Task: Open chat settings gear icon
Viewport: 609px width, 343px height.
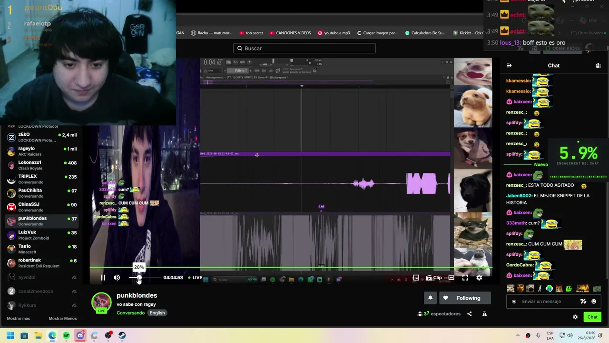Action: pyautogui.click(x=575, y=317)
